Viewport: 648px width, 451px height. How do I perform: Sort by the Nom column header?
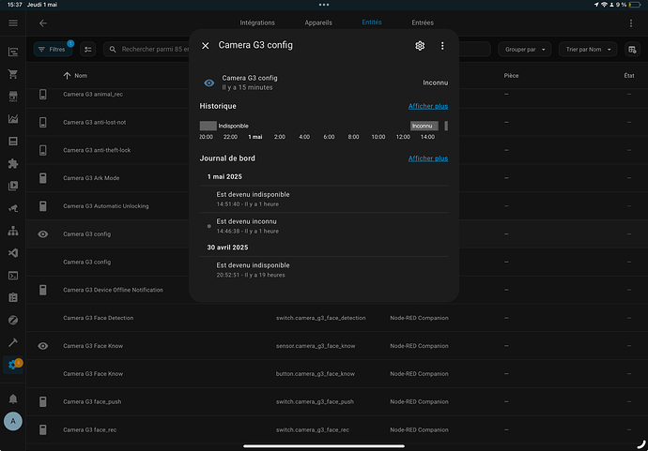[x=76, y=76]
